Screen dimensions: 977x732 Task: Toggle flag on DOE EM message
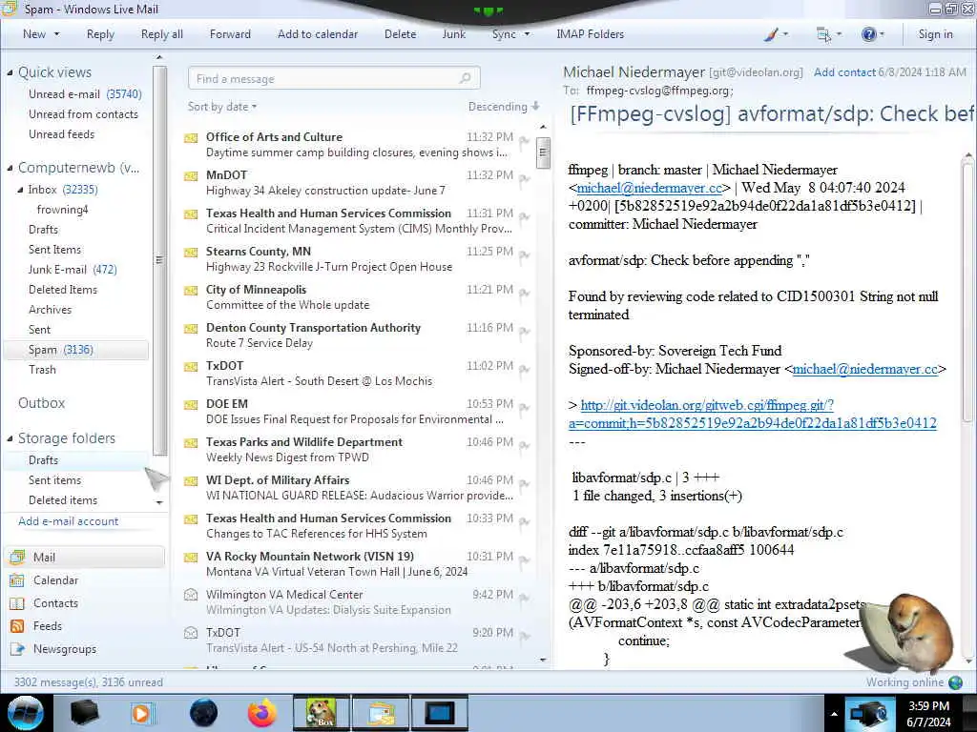pos(524,408)
